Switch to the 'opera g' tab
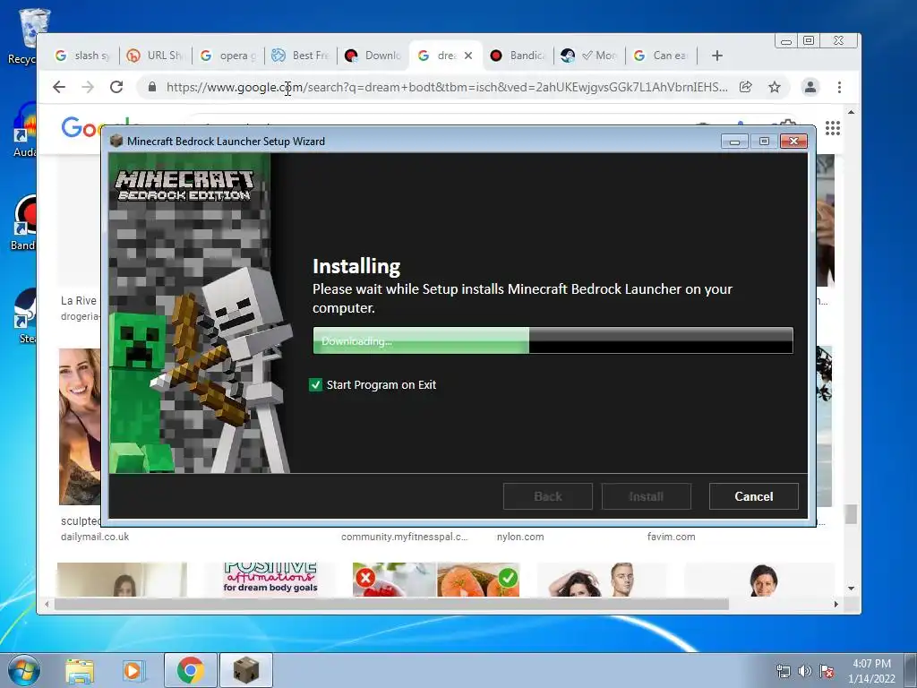 coord(228,56)
